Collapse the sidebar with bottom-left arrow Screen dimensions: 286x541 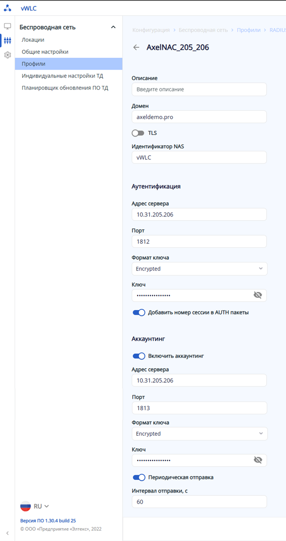coord(8,533)
